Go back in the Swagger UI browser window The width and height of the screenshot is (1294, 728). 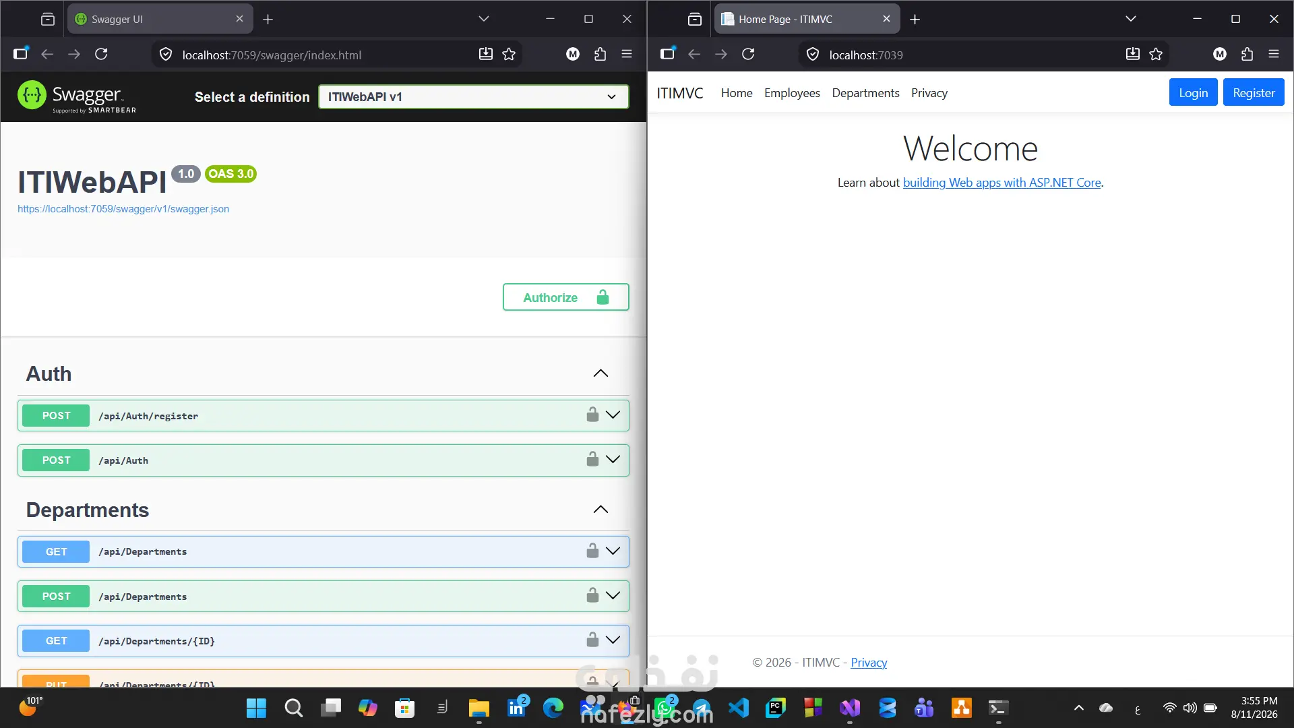coord(47,54)
